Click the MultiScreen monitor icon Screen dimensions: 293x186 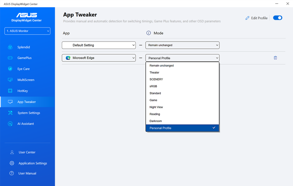click(10, 80)
